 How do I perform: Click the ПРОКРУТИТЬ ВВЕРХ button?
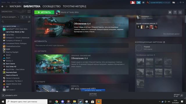coord(93,90)
